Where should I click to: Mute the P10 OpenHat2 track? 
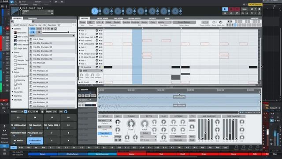(x=100, y=41)
